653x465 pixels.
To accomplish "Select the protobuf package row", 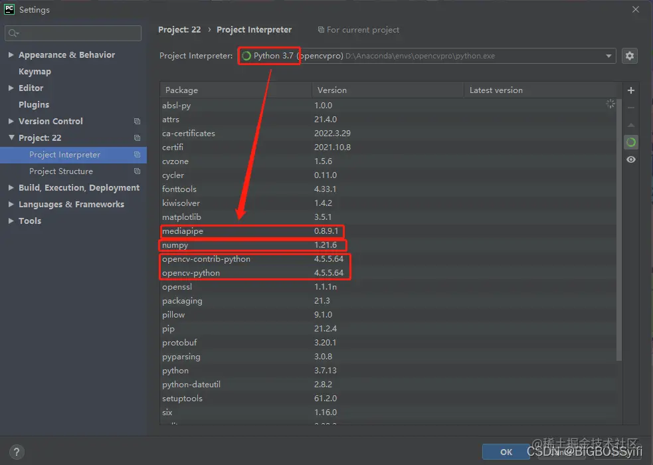I will (x=388, y=343).
